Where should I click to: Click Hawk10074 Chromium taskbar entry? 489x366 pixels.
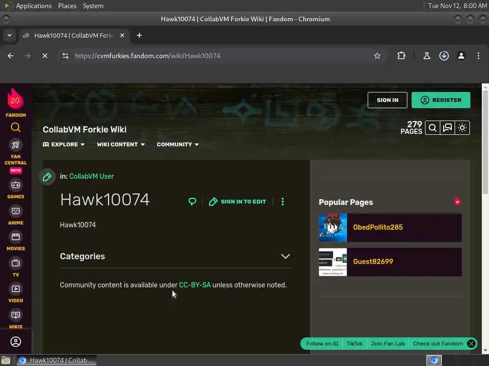pos(56,360)
